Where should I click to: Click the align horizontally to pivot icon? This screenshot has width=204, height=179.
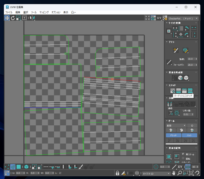pos(175,28)
